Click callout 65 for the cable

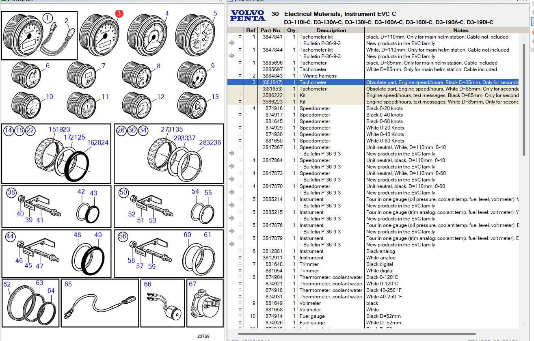(68, 284)
